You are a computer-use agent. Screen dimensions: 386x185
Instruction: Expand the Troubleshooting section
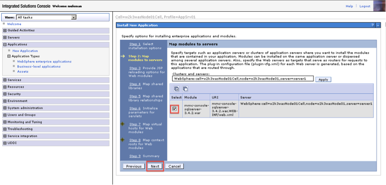[5, 129]
